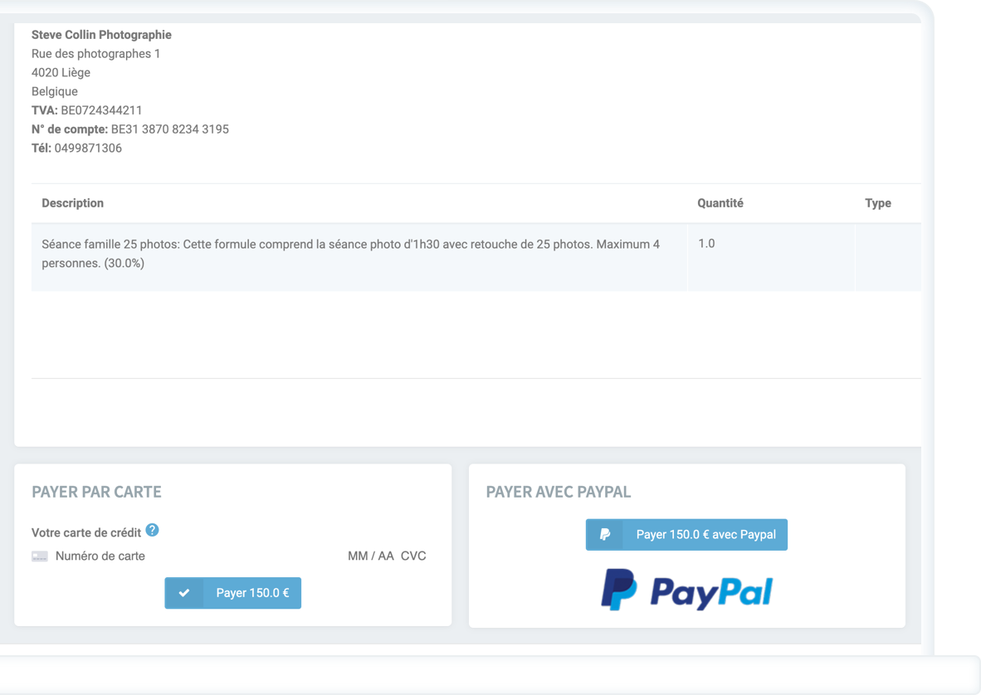Click the PayPal icon on the blue button
The width and height of the screenshot is (981, 695).
[605, 535]
